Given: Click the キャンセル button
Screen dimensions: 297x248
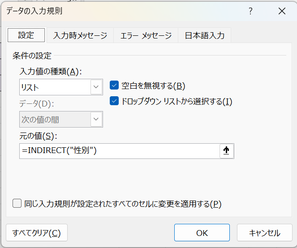Looking at the screenshot, I should (264, 233).
